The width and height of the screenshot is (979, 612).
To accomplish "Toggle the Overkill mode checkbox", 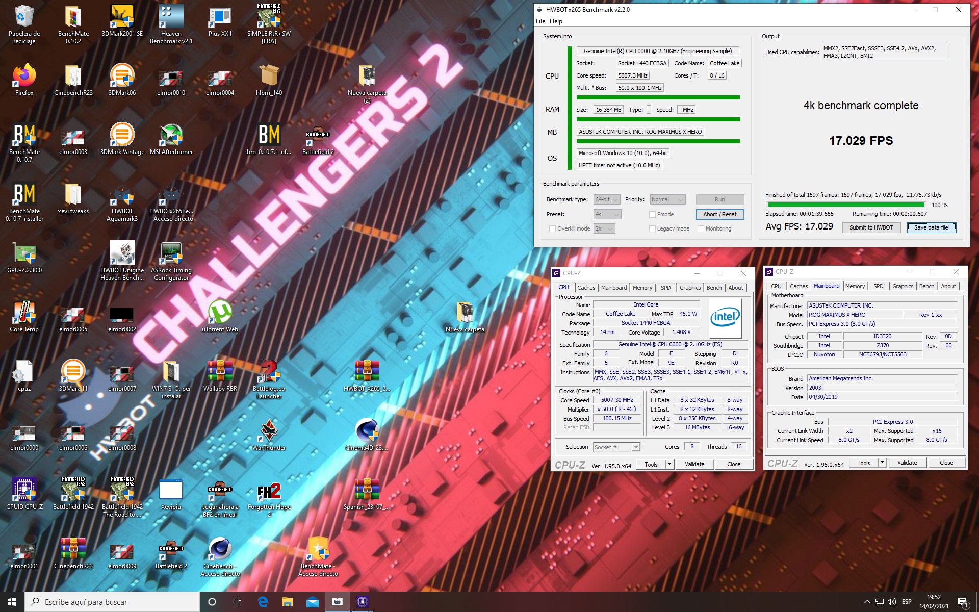I will 552,228.
